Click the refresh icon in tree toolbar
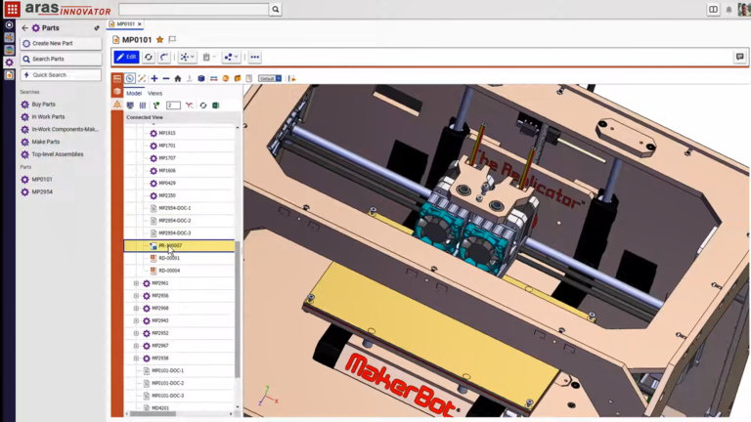Viewport: 751px width, 422px height. [203, 105]
